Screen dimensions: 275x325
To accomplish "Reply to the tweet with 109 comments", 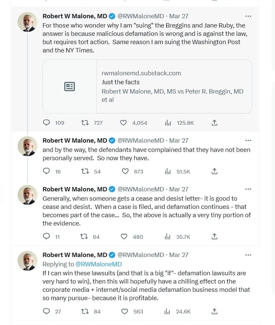I will point(46,122).
